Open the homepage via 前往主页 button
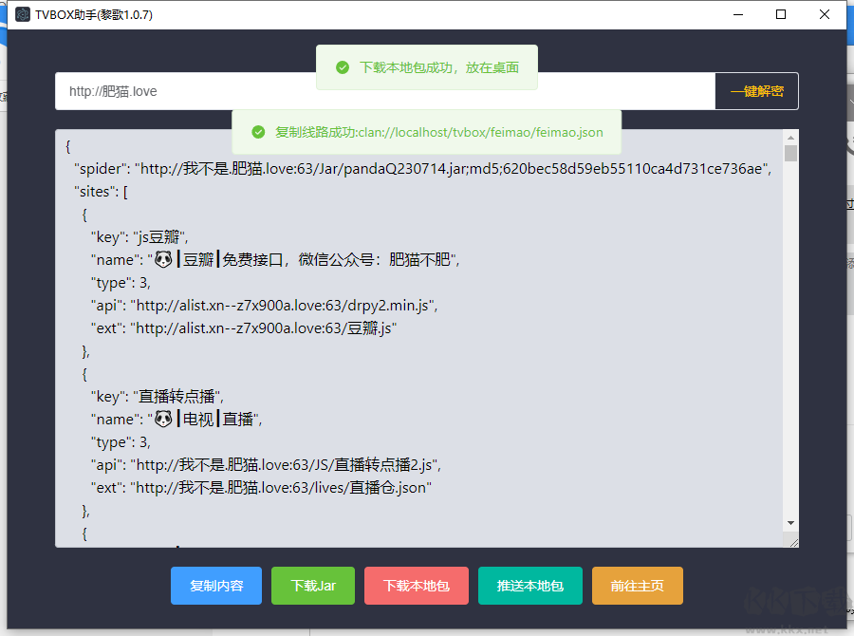The height and width of the screenshot is (636, 854). (637, 586)
